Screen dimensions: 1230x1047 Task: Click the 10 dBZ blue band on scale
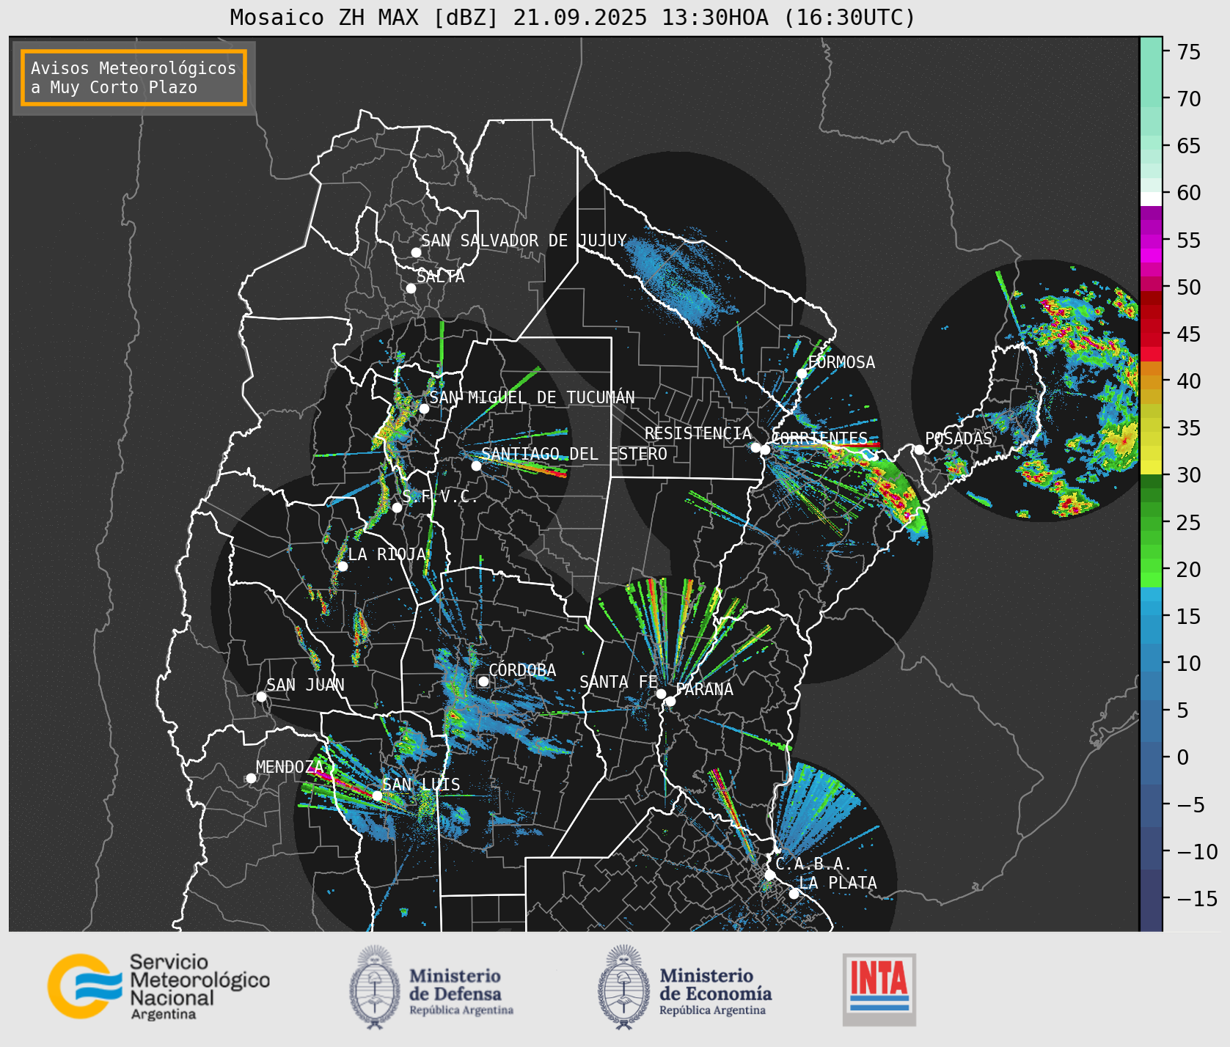(1151, 664)
